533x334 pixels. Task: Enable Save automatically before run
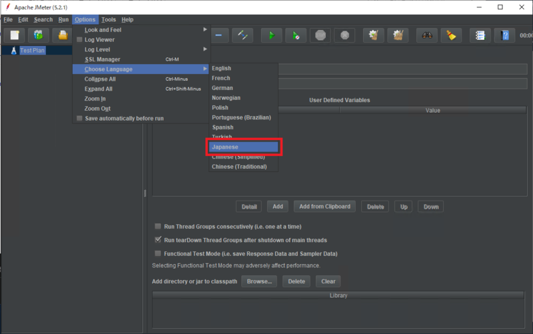pyautogui.click(x=79, y=119)
